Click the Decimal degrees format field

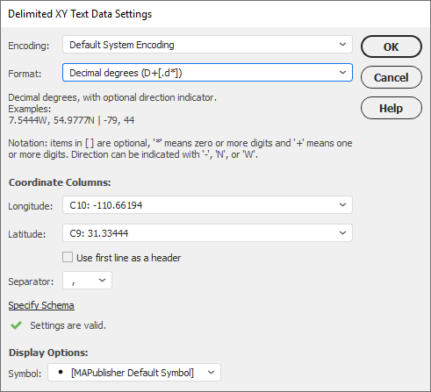pyautogui.click(x=207, y=73)
